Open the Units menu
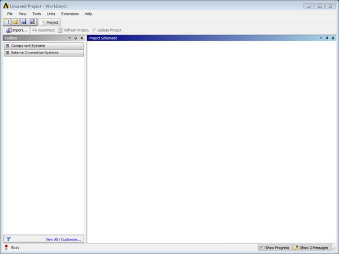The width and height of the screenshot is (339, 254). click(51, 14)
